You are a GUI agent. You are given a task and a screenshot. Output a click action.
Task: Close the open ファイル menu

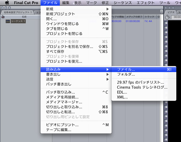click(50, 3)
